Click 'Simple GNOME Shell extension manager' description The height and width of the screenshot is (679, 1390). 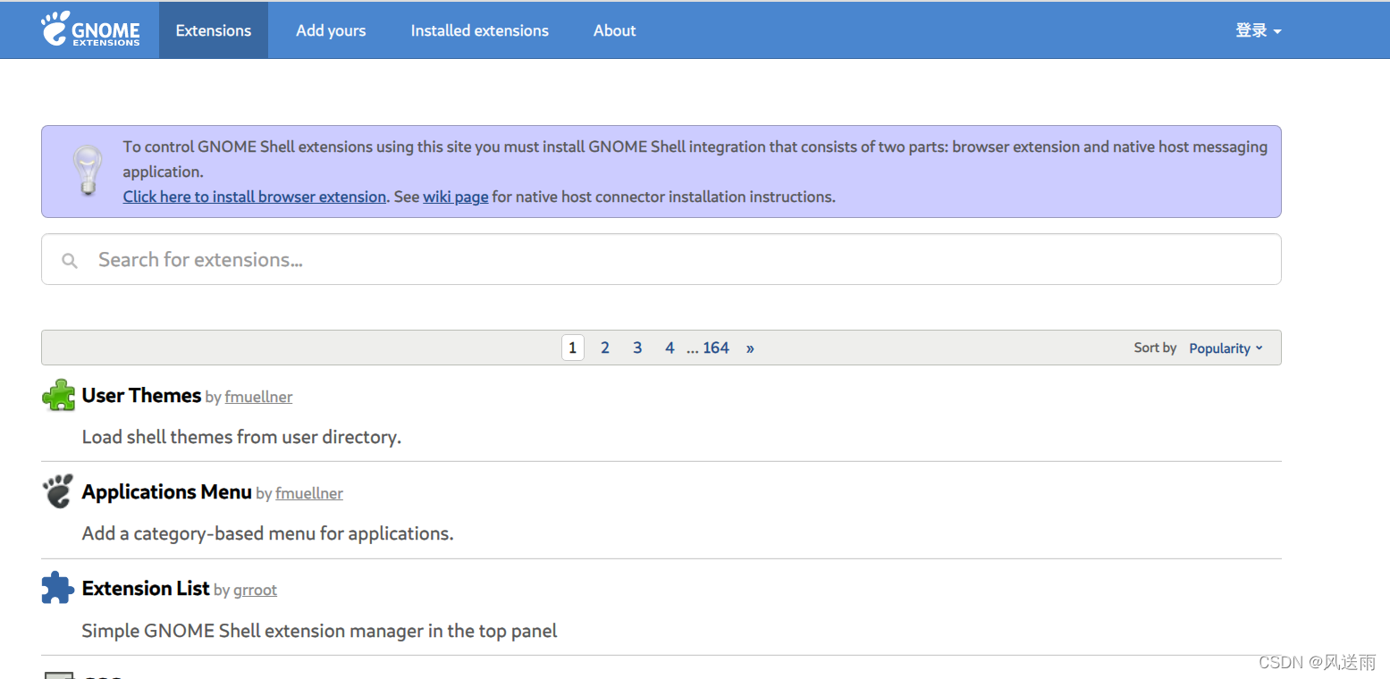coord(319,631)
